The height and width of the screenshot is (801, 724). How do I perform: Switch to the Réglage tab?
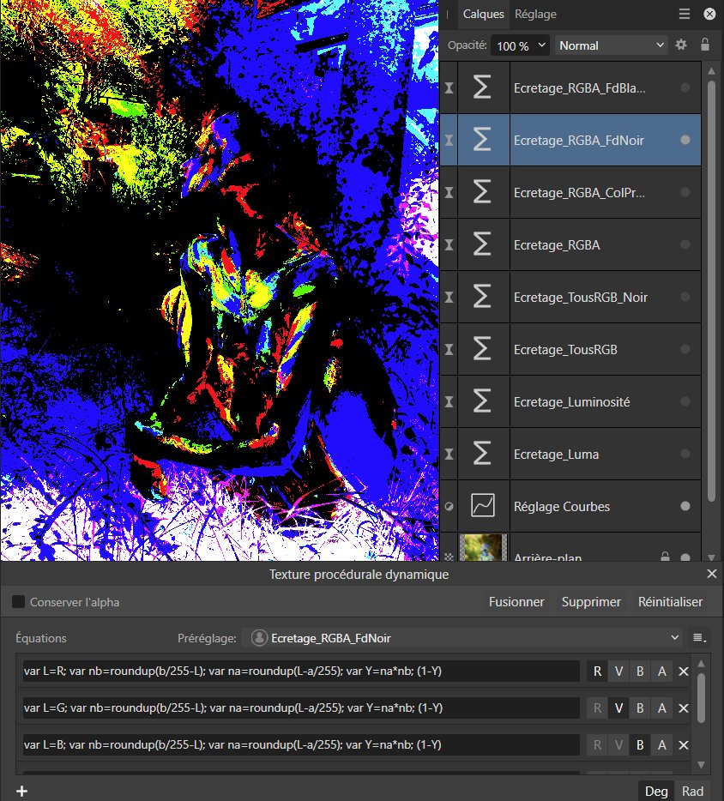click(535, 14)
